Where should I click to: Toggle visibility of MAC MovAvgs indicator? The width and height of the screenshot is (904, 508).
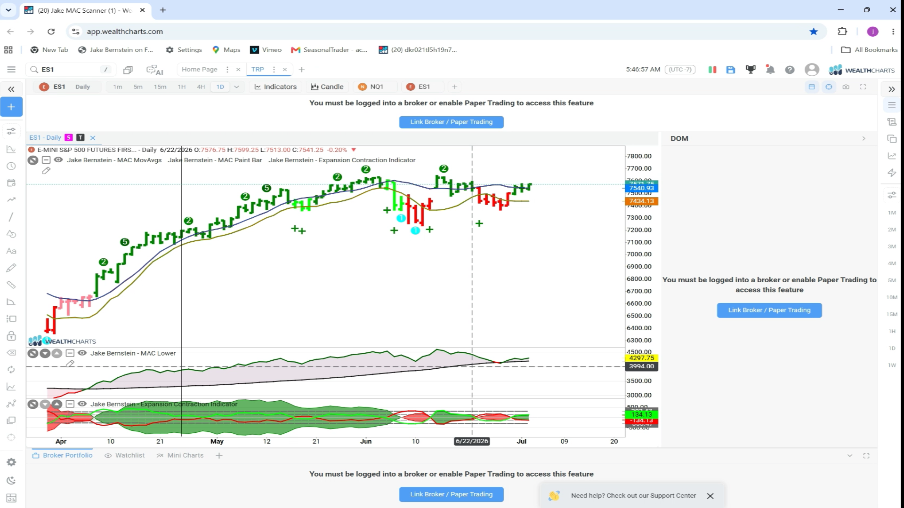pos(58,160)
